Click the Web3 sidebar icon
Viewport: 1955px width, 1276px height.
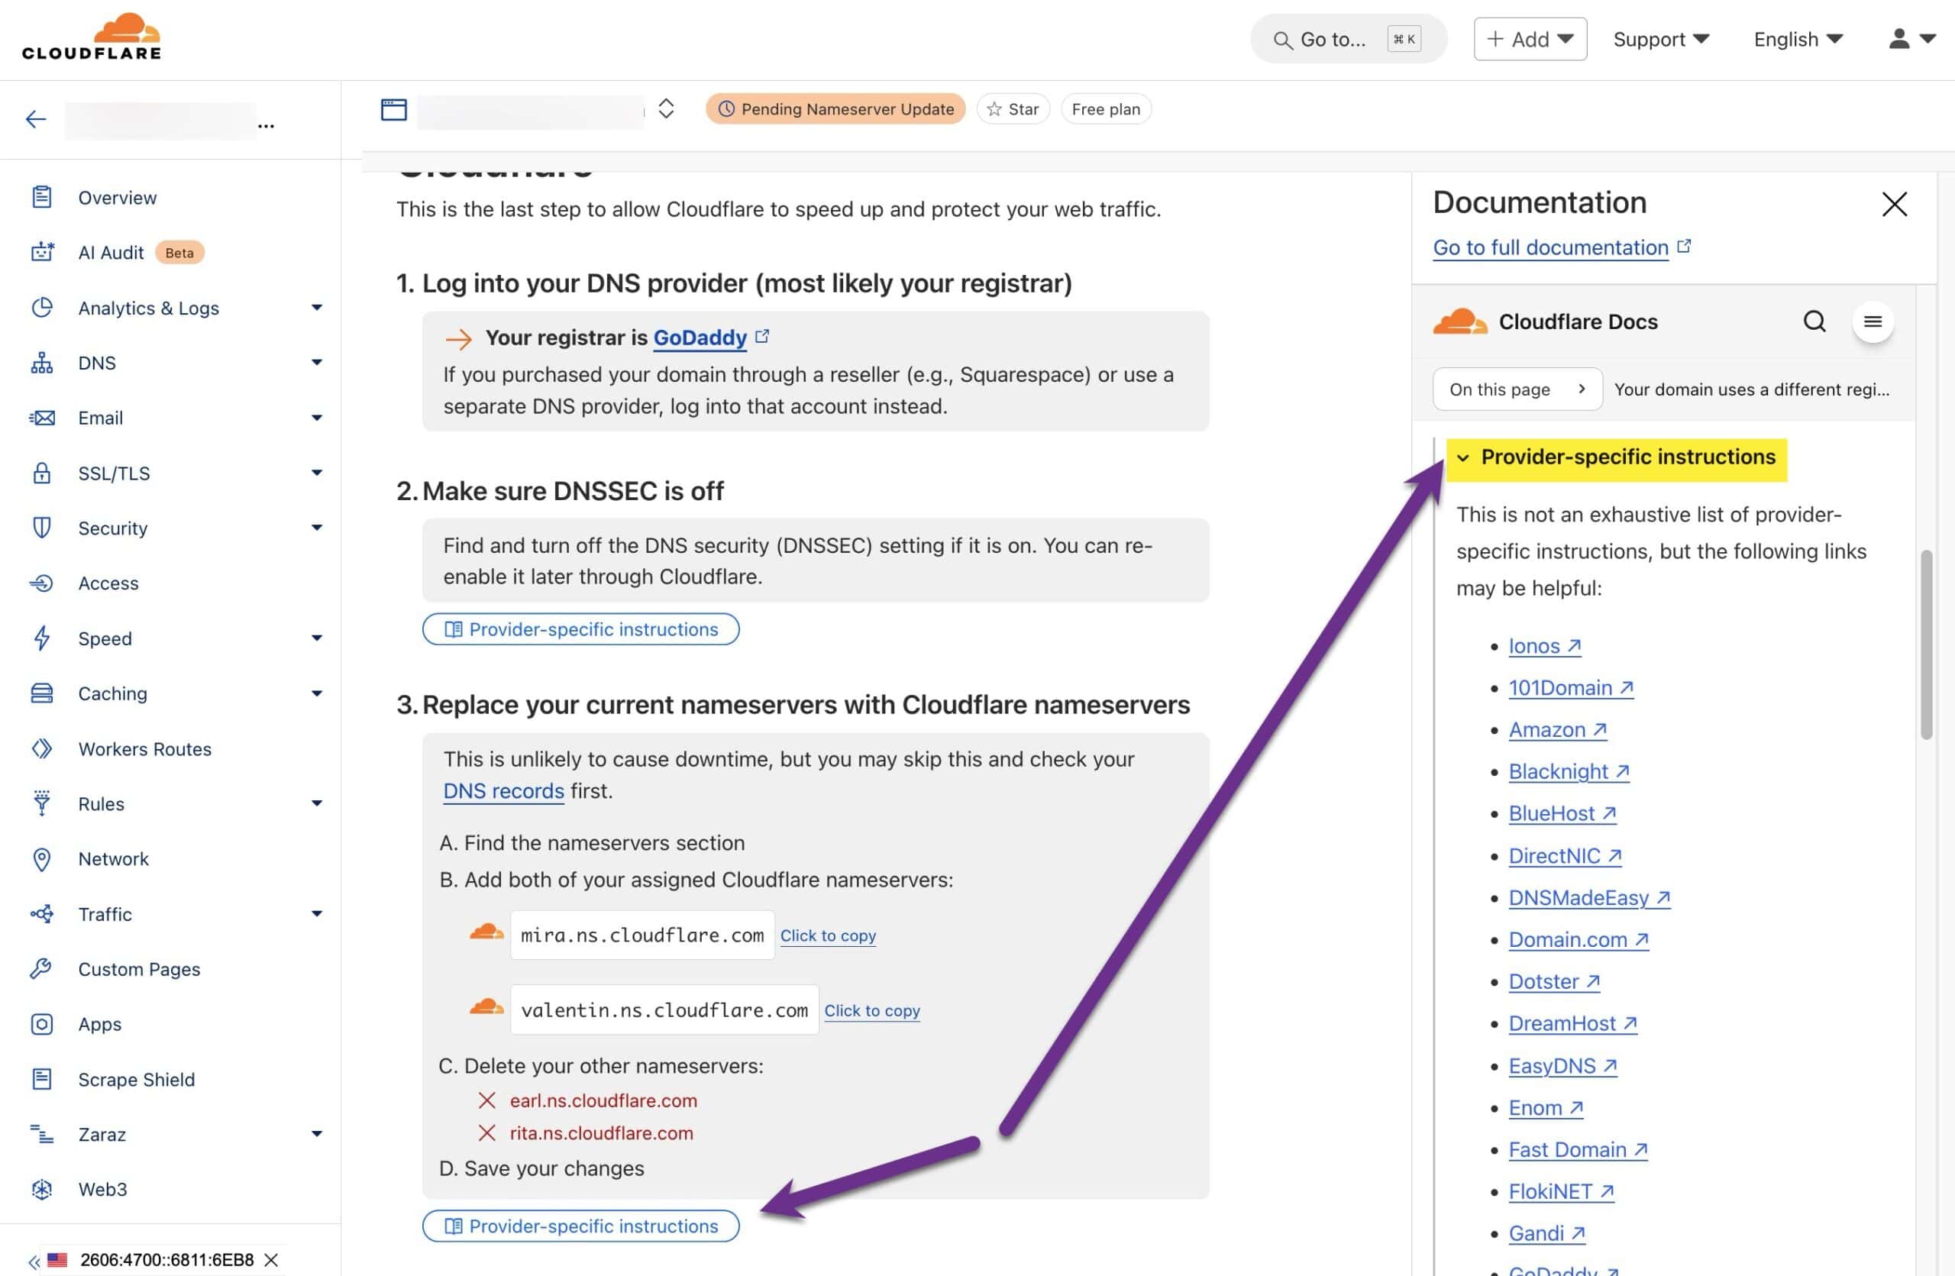tap(42, 1189)
